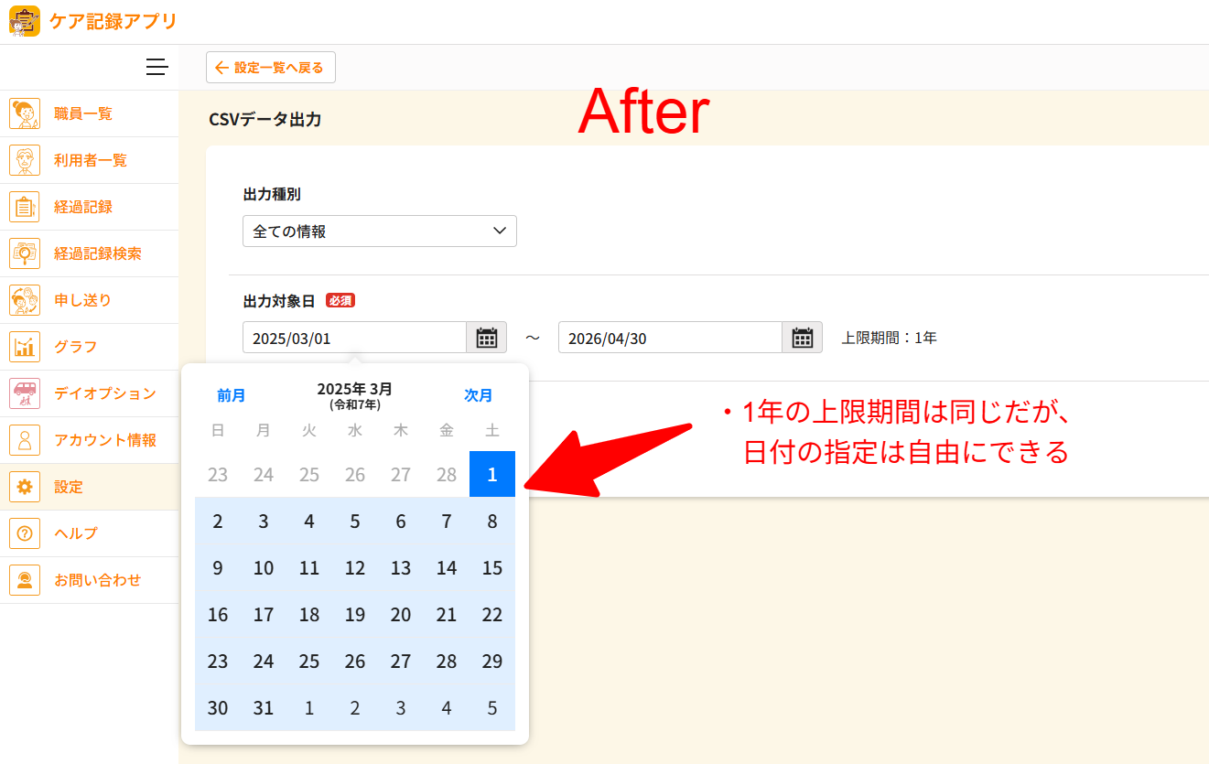Click the 設定一覧へ戻る button
This screenshot has width=1209, height=764.
coord(271,68)
